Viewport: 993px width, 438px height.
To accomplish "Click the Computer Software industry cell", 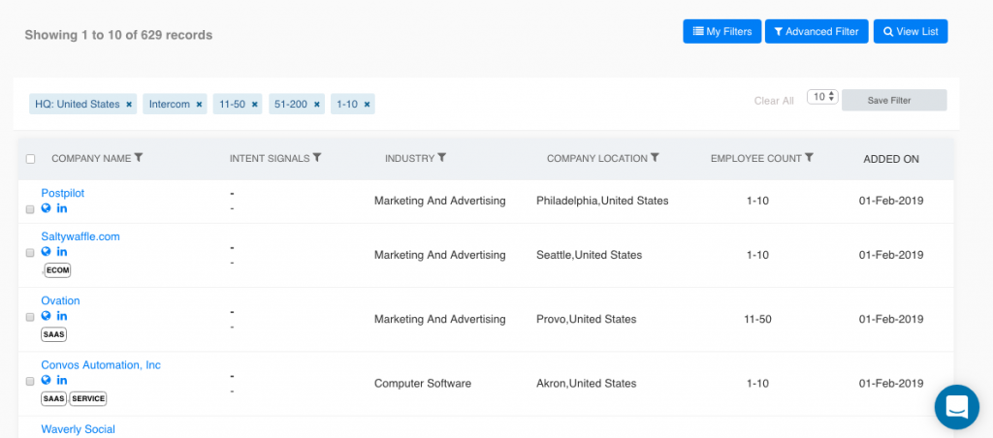I will click(x=423, y=383).
